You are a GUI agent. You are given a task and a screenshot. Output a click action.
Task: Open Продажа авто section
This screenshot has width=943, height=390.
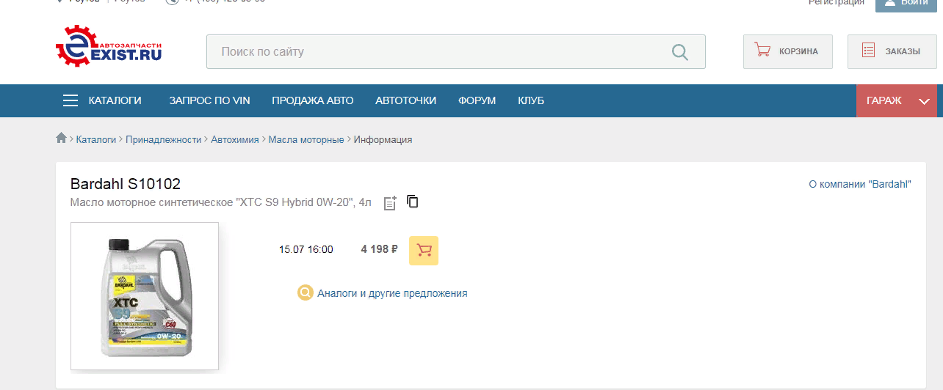pyautogui.click(x=313, y=100)
